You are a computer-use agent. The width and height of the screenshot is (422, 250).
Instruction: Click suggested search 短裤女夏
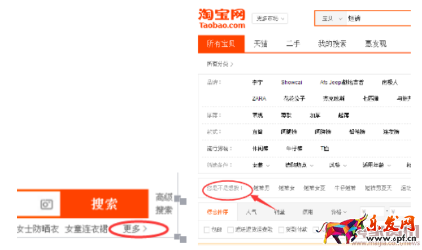pos(314,188)
